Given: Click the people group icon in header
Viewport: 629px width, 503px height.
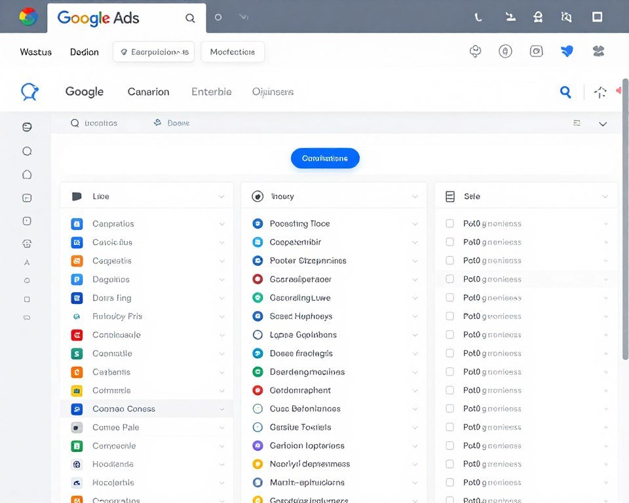Looking at the screenshot, I should [598, 51].
